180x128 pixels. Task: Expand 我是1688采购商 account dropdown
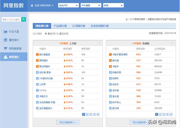(44, 5)
